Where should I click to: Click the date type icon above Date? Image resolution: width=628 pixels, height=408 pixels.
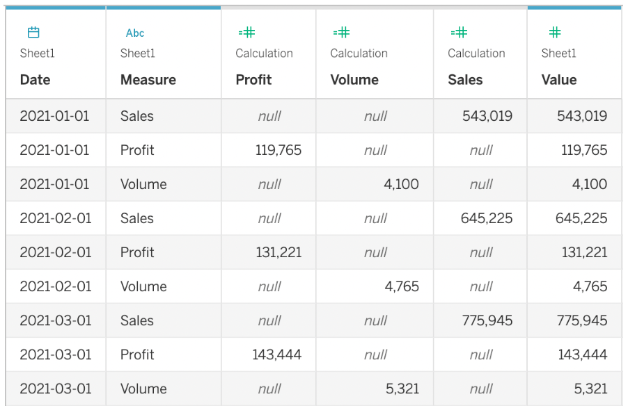coord(33,33)
